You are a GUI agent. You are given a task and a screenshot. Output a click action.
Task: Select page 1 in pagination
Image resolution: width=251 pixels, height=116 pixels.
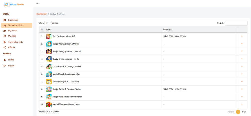[x=238, y=112]
